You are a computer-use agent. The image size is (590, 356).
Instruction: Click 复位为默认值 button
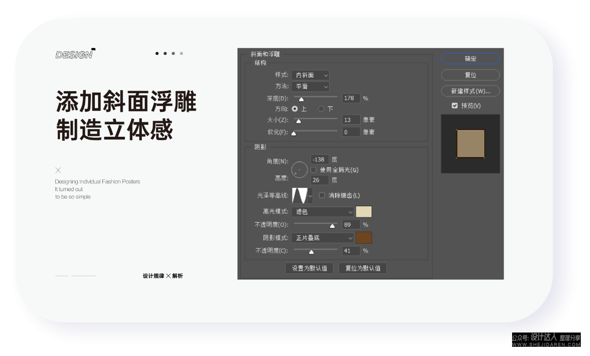(x=363, y=268)
